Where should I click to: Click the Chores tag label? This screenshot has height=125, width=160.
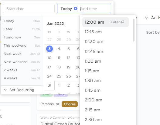click(70, 104)
